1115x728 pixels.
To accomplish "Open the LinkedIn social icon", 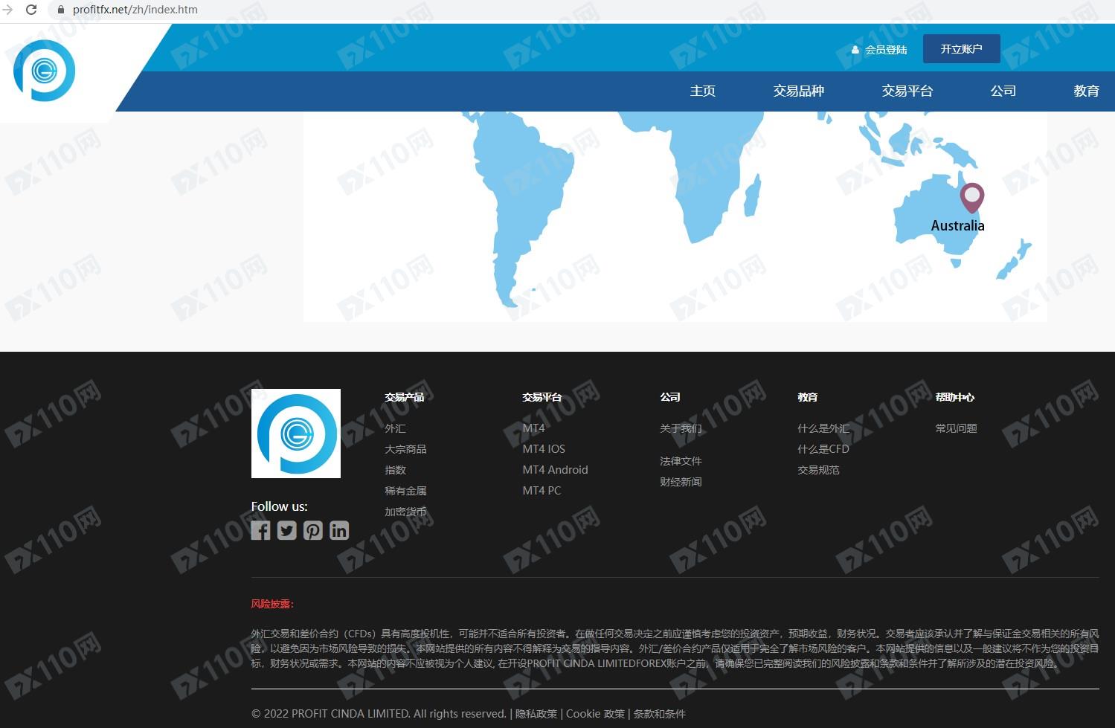I will [339, 530].
